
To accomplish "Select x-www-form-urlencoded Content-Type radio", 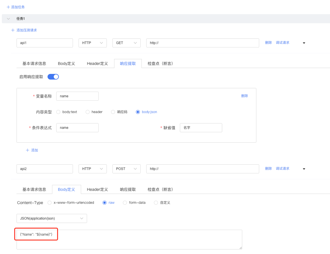I will 49,203.
